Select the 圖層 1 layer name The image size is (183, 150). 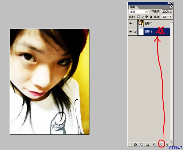(x=148, y=32)
